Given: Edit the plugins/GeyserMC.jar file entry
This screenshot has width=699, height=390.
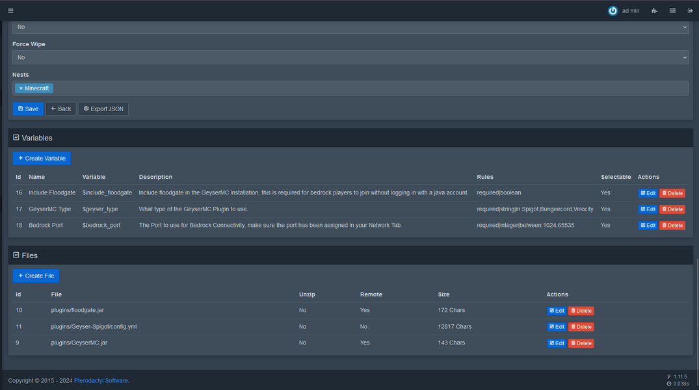Looking at the screenshot, I should (x=557, y=343).
